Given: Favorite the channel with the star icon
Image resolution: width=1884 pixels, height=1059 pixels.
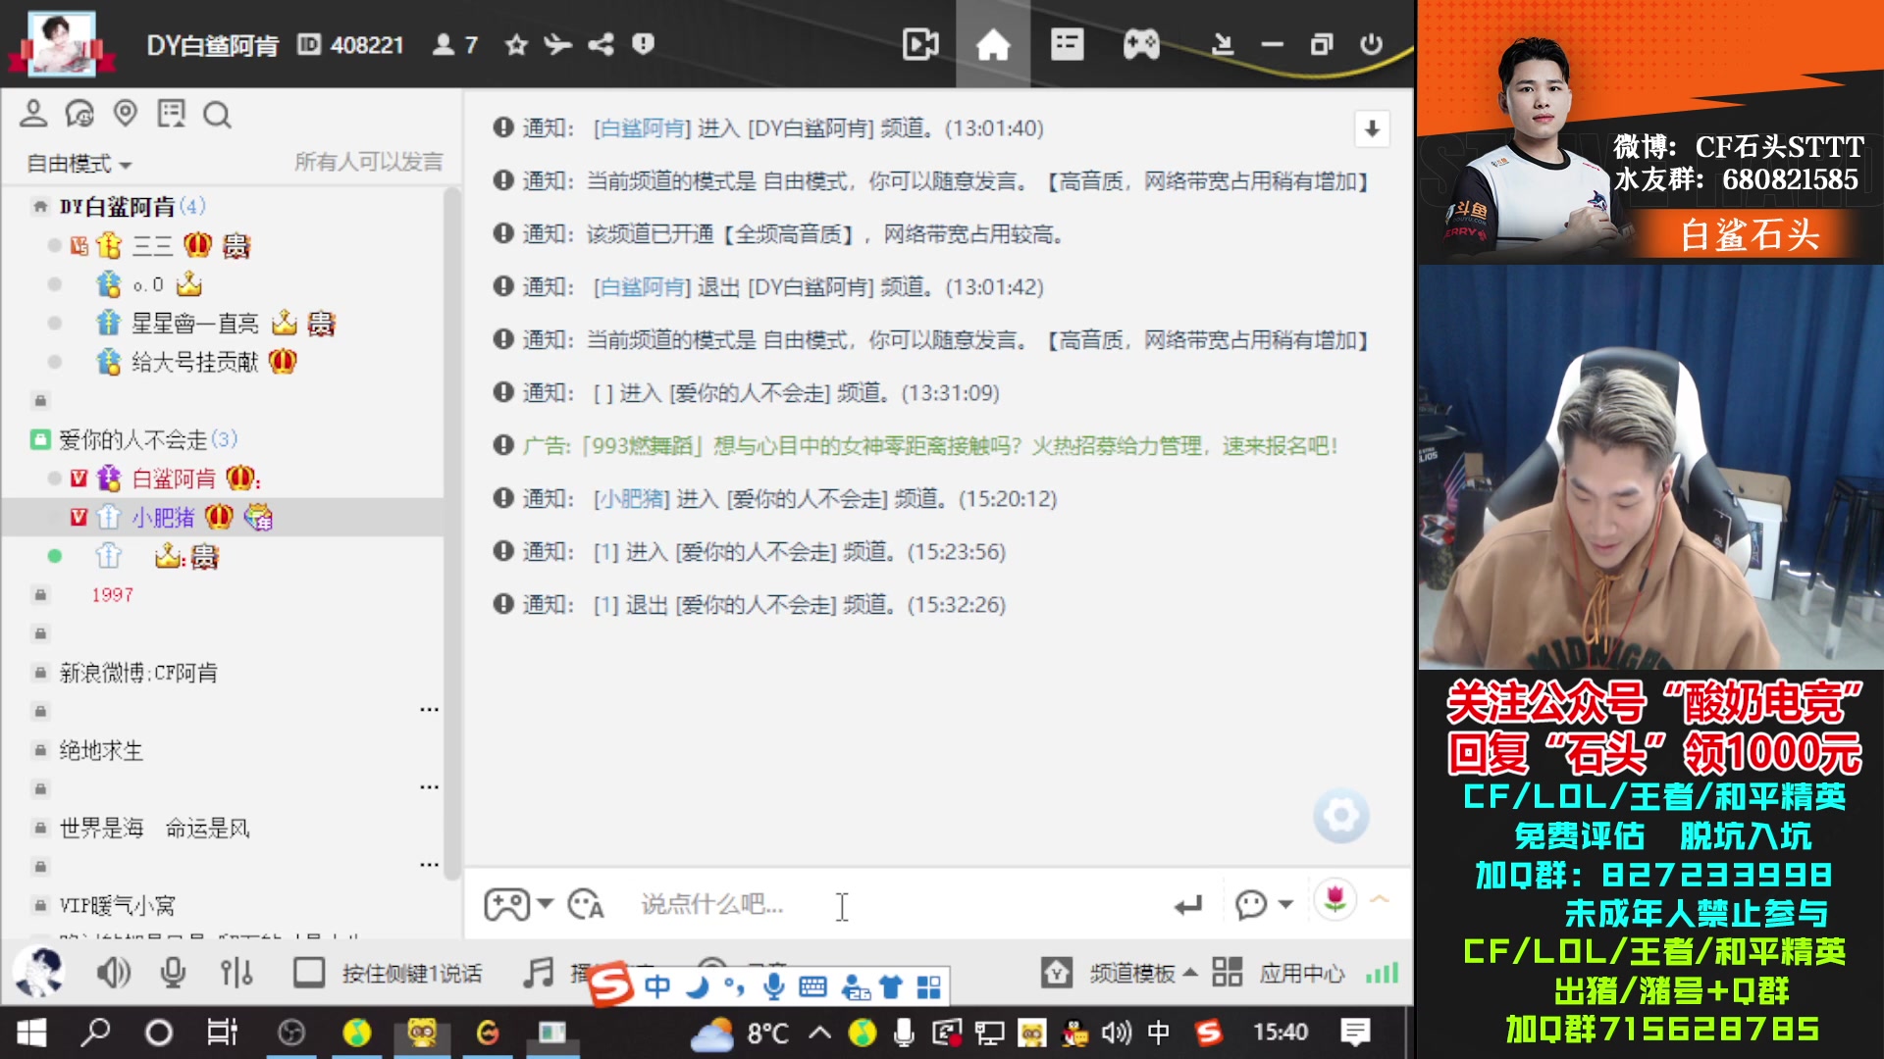Looking at the screenshot, I should (516, 44).
